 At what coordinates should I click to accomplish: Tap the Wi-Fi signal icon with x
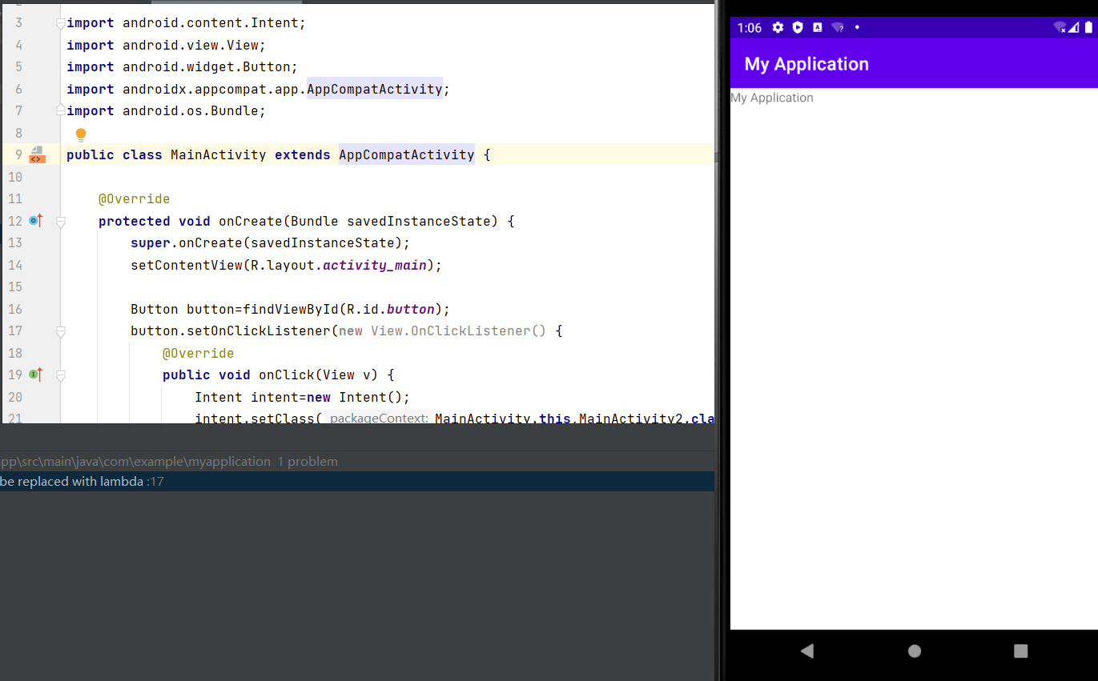tap(1060, 27)
